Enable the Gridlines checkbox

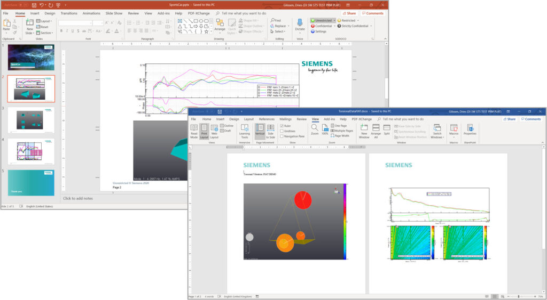pos(283,131)
